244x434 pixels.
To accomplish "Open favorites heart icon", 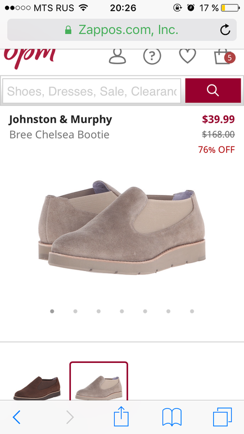I will click(187, 56).
